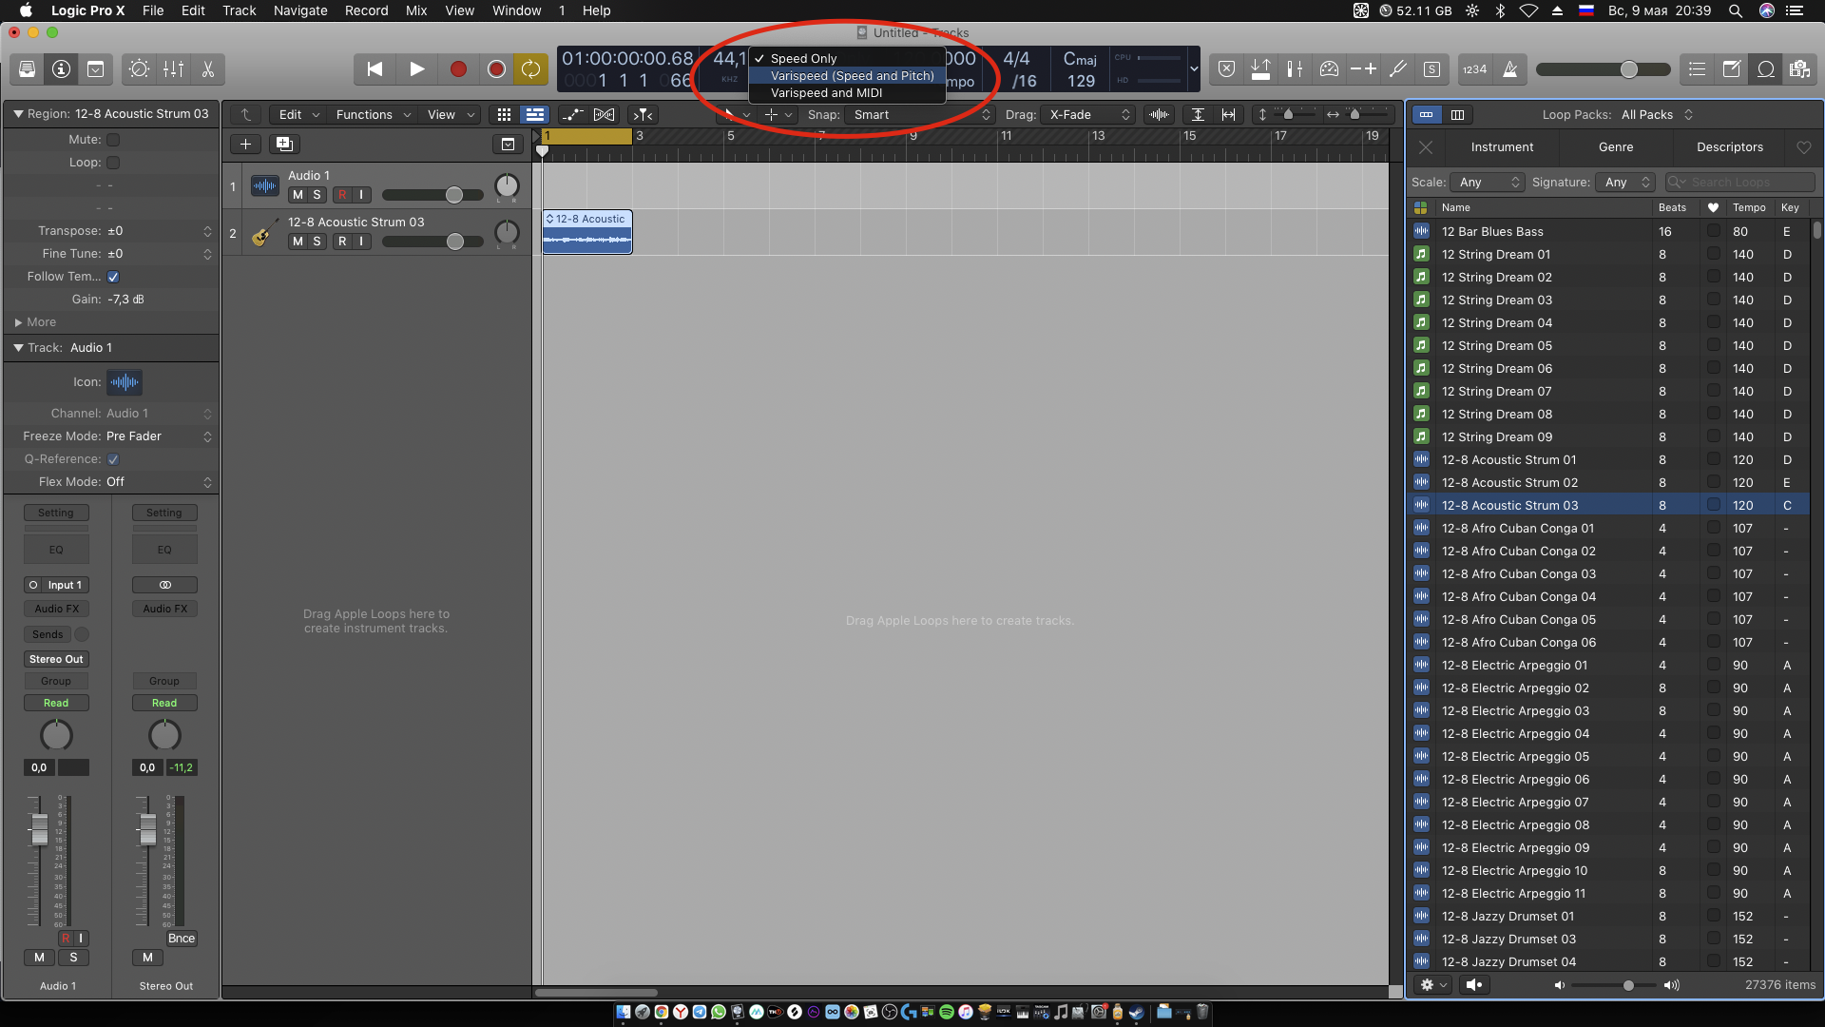Click the metronome icon
Screen dimensions: 1825x1027
click(x=1510, y=69)
